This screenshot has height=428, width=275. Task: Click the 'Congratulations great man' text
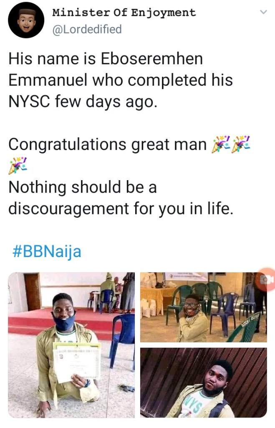click(107, 144)
